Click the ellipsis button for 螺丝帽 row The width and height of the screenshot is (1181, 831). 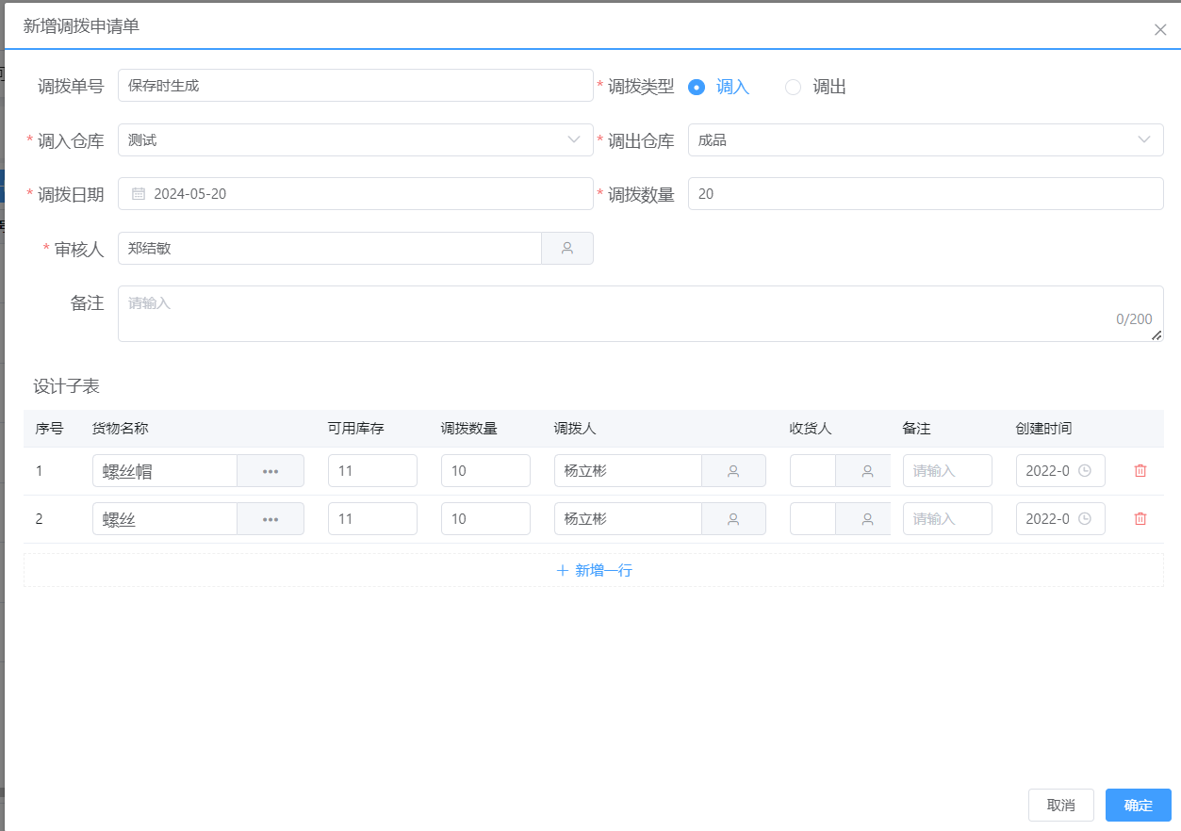tap(271, 471)
